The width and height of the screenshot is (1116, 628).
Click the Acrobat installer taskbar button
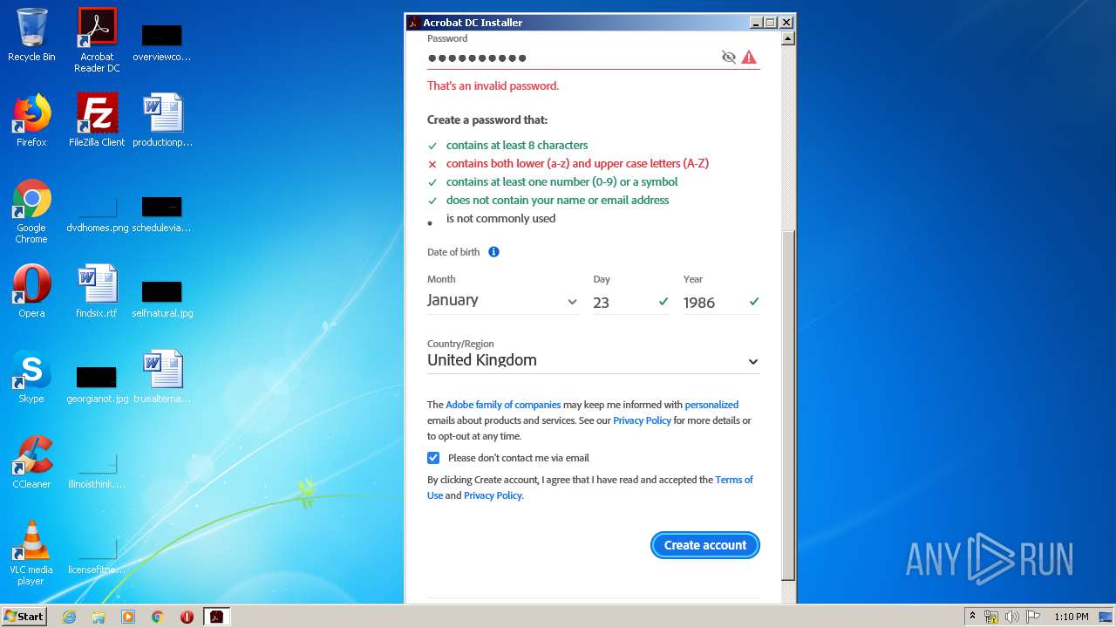click(x=216, y=617)
